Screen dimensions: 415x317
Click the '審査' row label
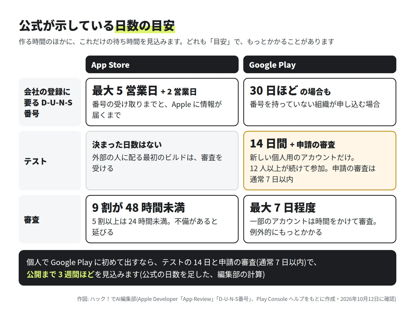[x=50, y=219]
